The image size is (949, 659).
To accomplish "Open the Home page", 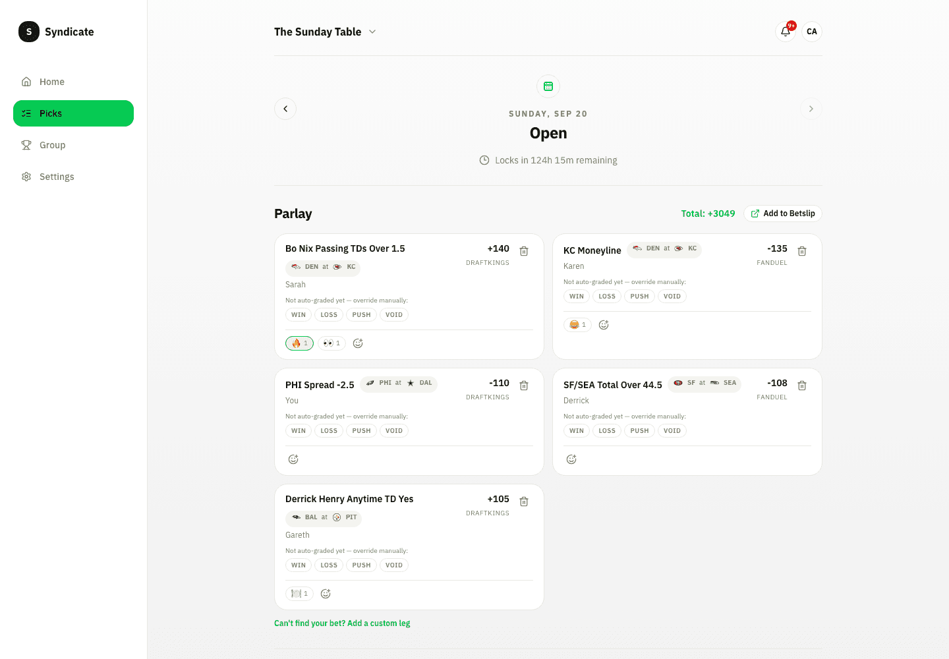I will (x=73, y=82).
